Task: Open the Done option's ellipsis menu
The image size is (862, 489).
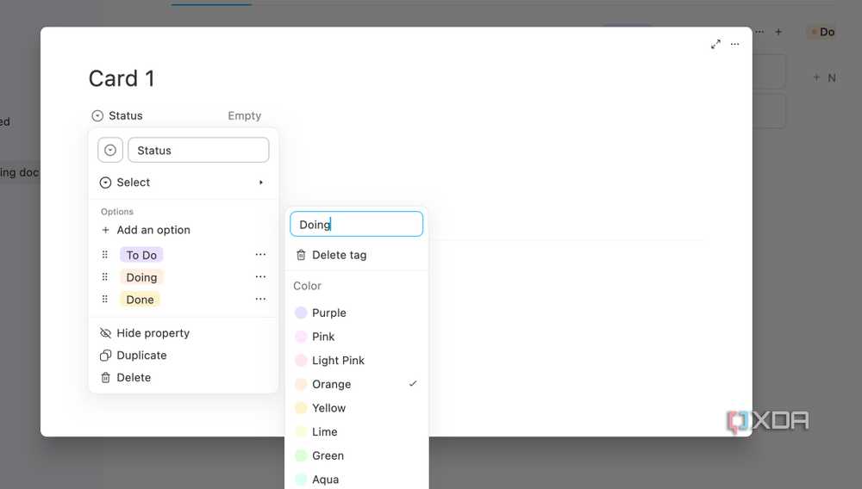Action: (x=260, y=299)
